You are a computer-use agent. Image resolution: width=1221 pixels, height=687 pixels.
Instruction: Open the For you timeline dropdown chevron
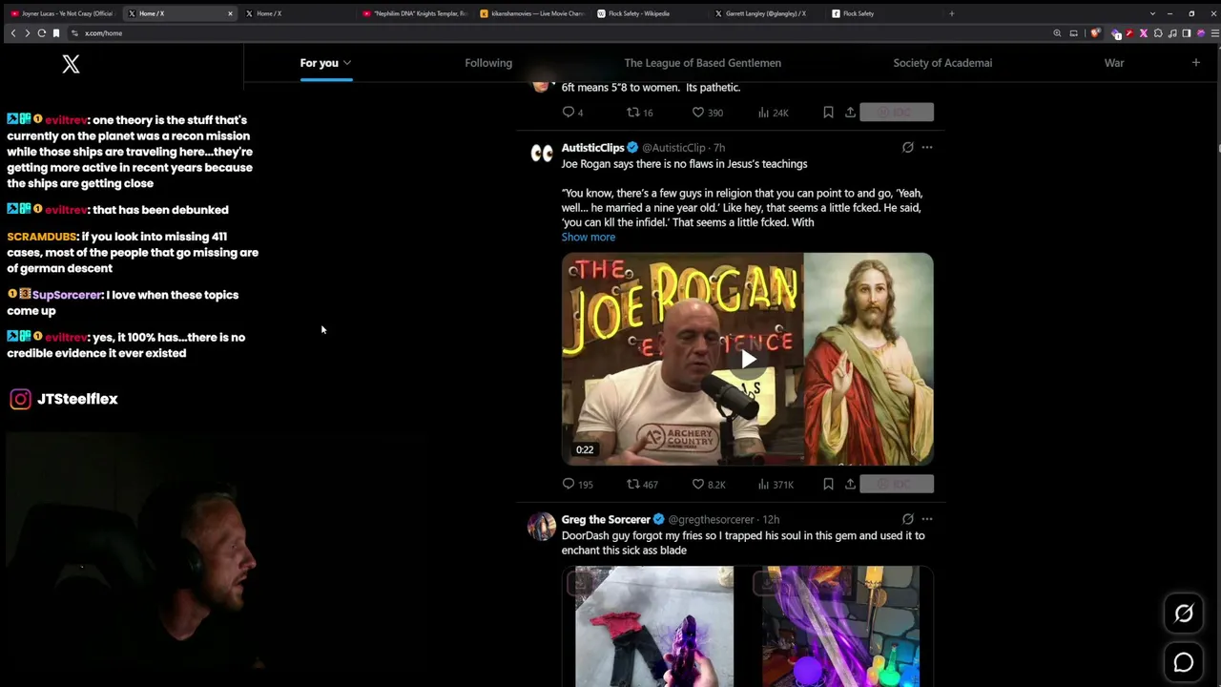pos(347,63)
